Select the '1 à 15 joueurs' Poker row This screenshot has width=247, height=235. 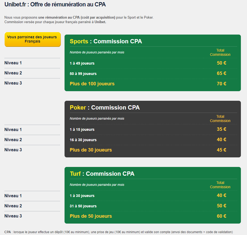[82, 129]
